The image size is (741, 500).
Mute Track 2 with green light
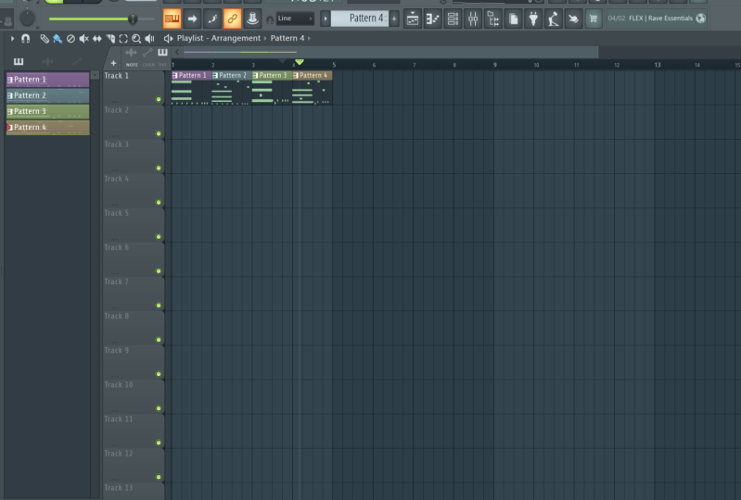click(159, 134)
